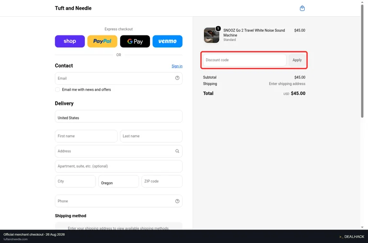Pay with Venmo express button

click(167, 41)
